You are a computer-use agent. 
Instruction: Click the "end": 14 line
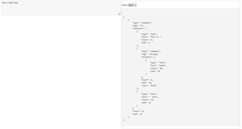click(155, 71)
